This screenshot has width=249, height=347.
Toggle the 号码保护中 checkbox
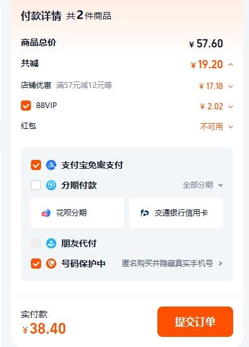tap(36, 264)
